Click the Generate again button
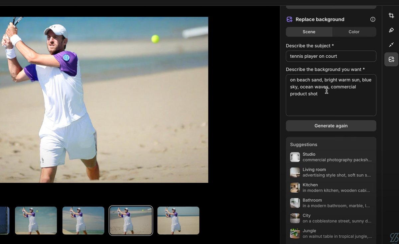399x244 pixels. coord(331,126)
